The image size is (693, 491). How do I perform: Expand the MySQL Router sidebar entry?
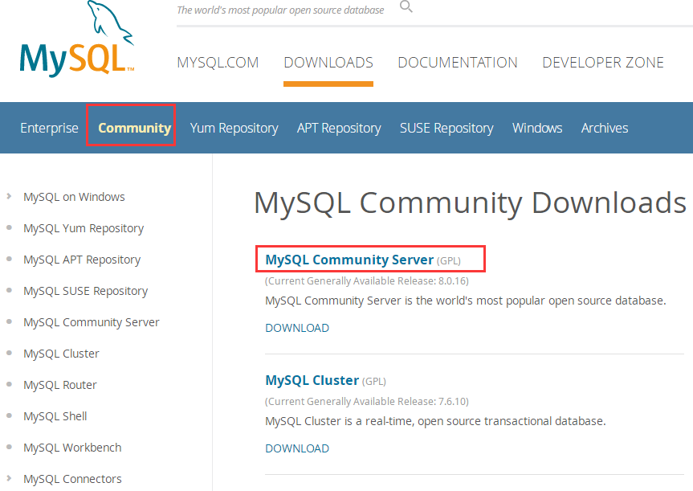10,384
